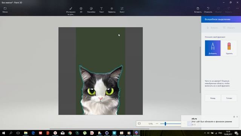Launch Google Chrome from the taskbar
The width and height of the screenshot is (241, 136).
[x=70, y=133]
